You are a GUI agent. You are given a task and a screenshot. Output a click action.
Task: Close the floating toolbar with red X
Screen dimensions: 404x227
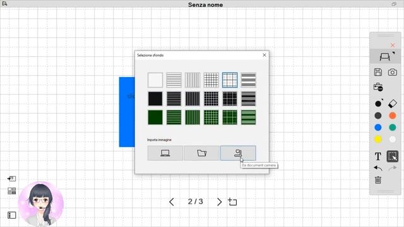[x=393, y=45]
